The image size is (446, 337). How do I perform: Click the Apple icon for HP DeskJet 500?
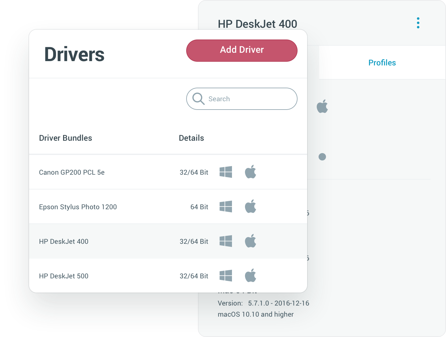tap(251, 275)
